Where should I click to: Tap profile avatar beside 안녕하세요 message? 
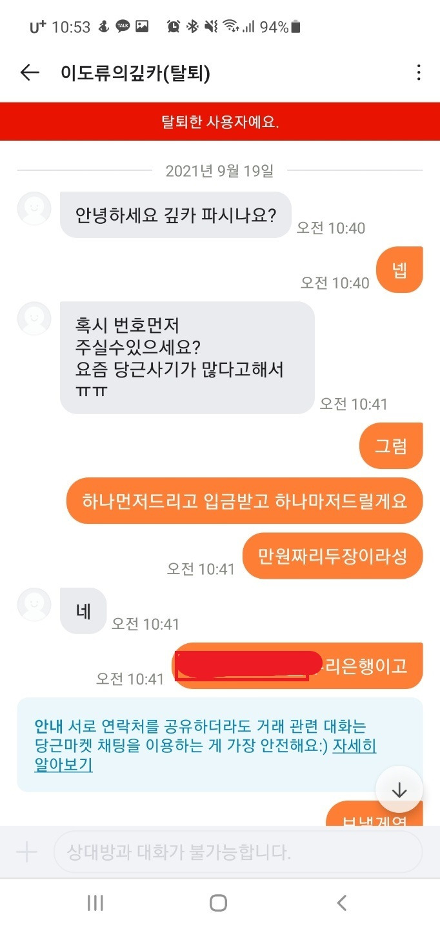[x=34, y=209]
